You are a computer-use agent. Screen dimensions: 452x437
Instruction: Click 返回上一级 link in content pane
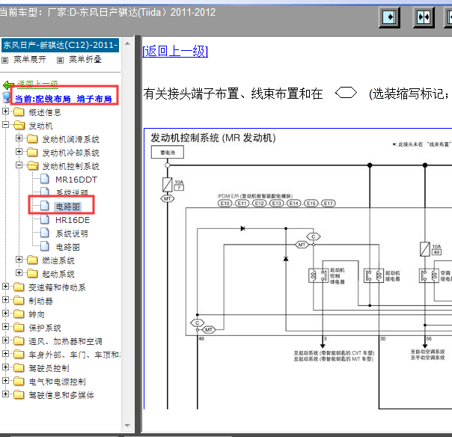[175, 52]
